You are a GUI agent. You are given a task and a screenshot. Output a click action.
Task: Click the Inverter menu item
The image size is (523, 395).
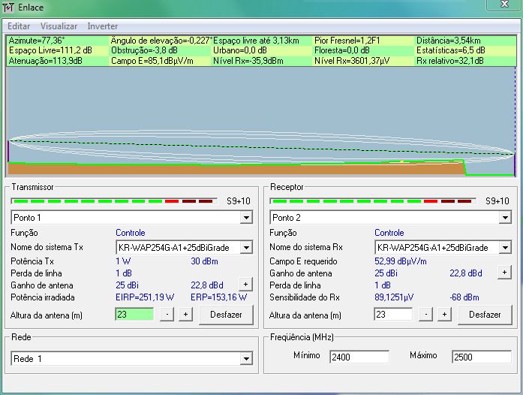(x=103, y=26)
